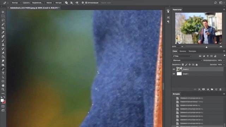The image size is (226, 127).
Task: Toggle filter for type layers
Action: [208, 56]
